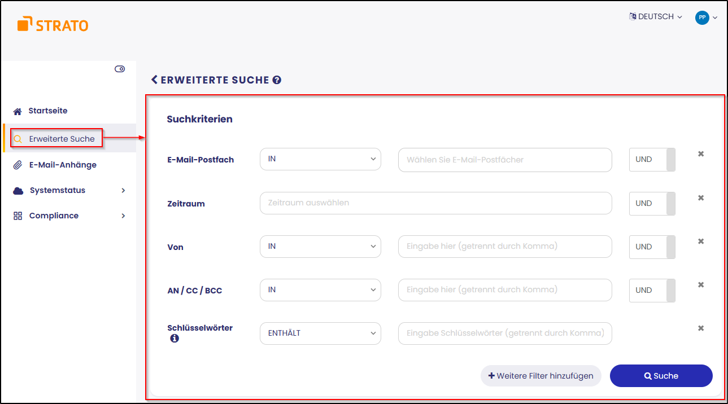The height and width of the screenshot is (404, 728).
Task: Open the PP user profile avatar
Action: pos(702,17)
